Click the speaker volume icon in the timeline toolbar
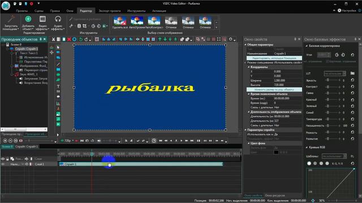362x203 pixels. click(x=99, y=140)
